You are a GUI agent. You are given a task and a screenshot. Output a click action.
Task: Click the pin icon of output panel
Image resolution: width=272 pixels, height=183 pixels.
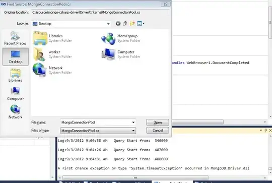point(265,130)
